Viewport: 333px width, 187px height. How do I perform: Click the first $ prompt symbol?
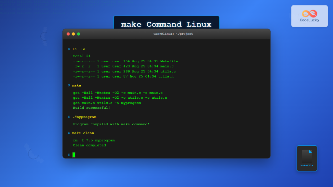pyautogui.click(x=68, y=49)
